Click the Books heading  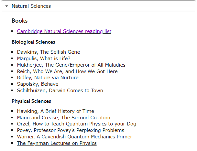click(20, 21)
